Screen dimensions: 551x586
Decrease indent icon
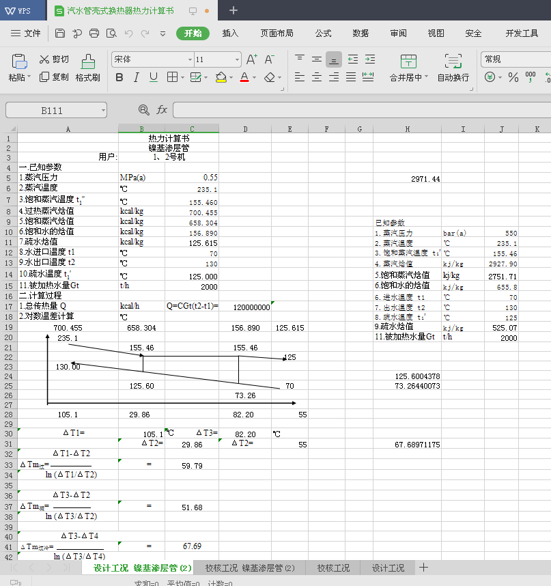(x=352, y=59)
